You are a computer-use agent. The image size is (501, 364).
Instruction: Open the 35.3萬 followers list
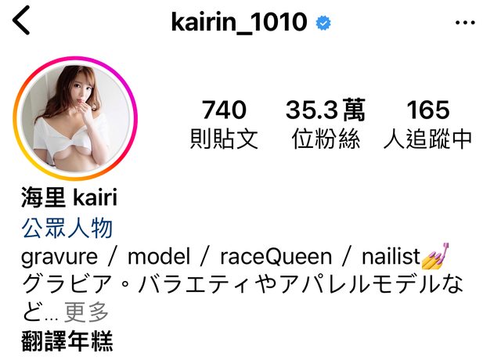coord(326,110)
